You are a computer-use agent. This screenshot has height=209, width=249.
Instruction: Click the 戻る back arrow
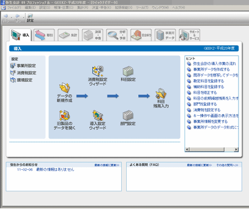tap(6, 18)
